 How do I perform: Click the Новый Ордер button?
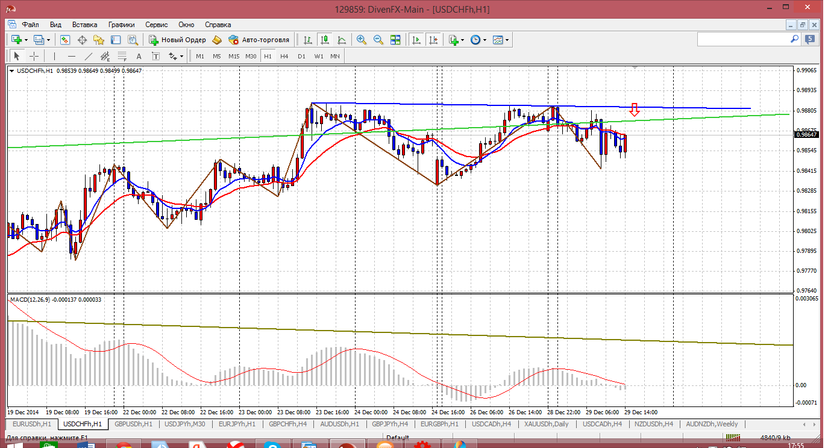coord(178,40)
